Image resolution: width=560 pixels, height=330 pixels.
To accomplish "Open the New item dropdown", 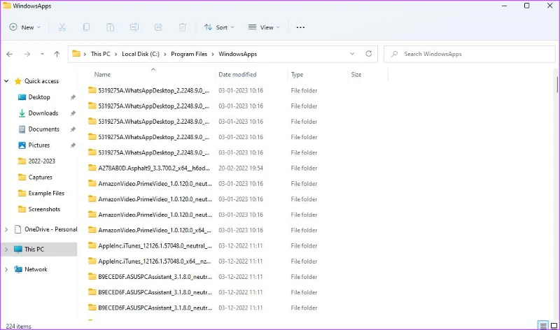I will [25, 27].
